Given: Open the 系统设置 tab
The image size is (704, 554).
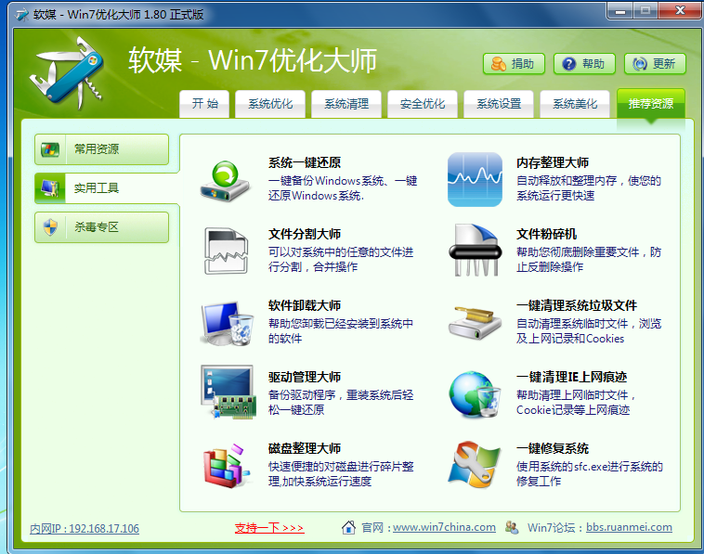Looking at the screenshot, I should [x=499, y=104].
